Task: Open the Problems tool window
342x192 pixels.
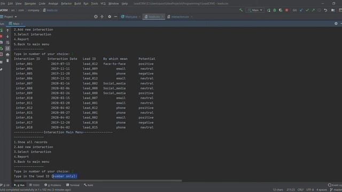Action: pyautogui.click(x=53, y=185)
